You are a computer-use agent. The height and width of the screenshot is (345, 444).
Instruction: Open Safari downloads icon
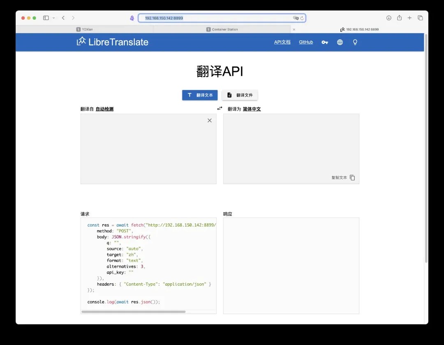tap(388, 18)
